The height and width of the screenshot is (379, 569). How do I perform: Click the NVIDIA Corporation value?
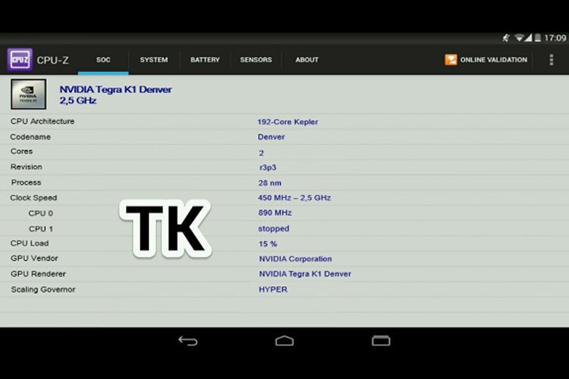tap(295, 259)
